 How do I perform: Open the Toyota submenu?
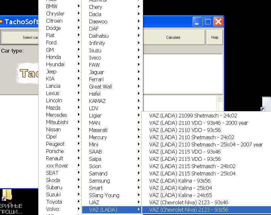coord(60,202)
